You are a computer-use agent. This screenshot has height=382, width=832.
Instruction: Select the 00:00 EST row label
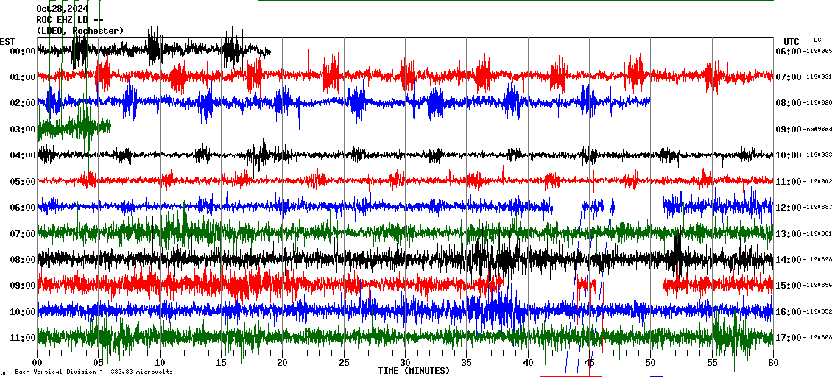23,52
